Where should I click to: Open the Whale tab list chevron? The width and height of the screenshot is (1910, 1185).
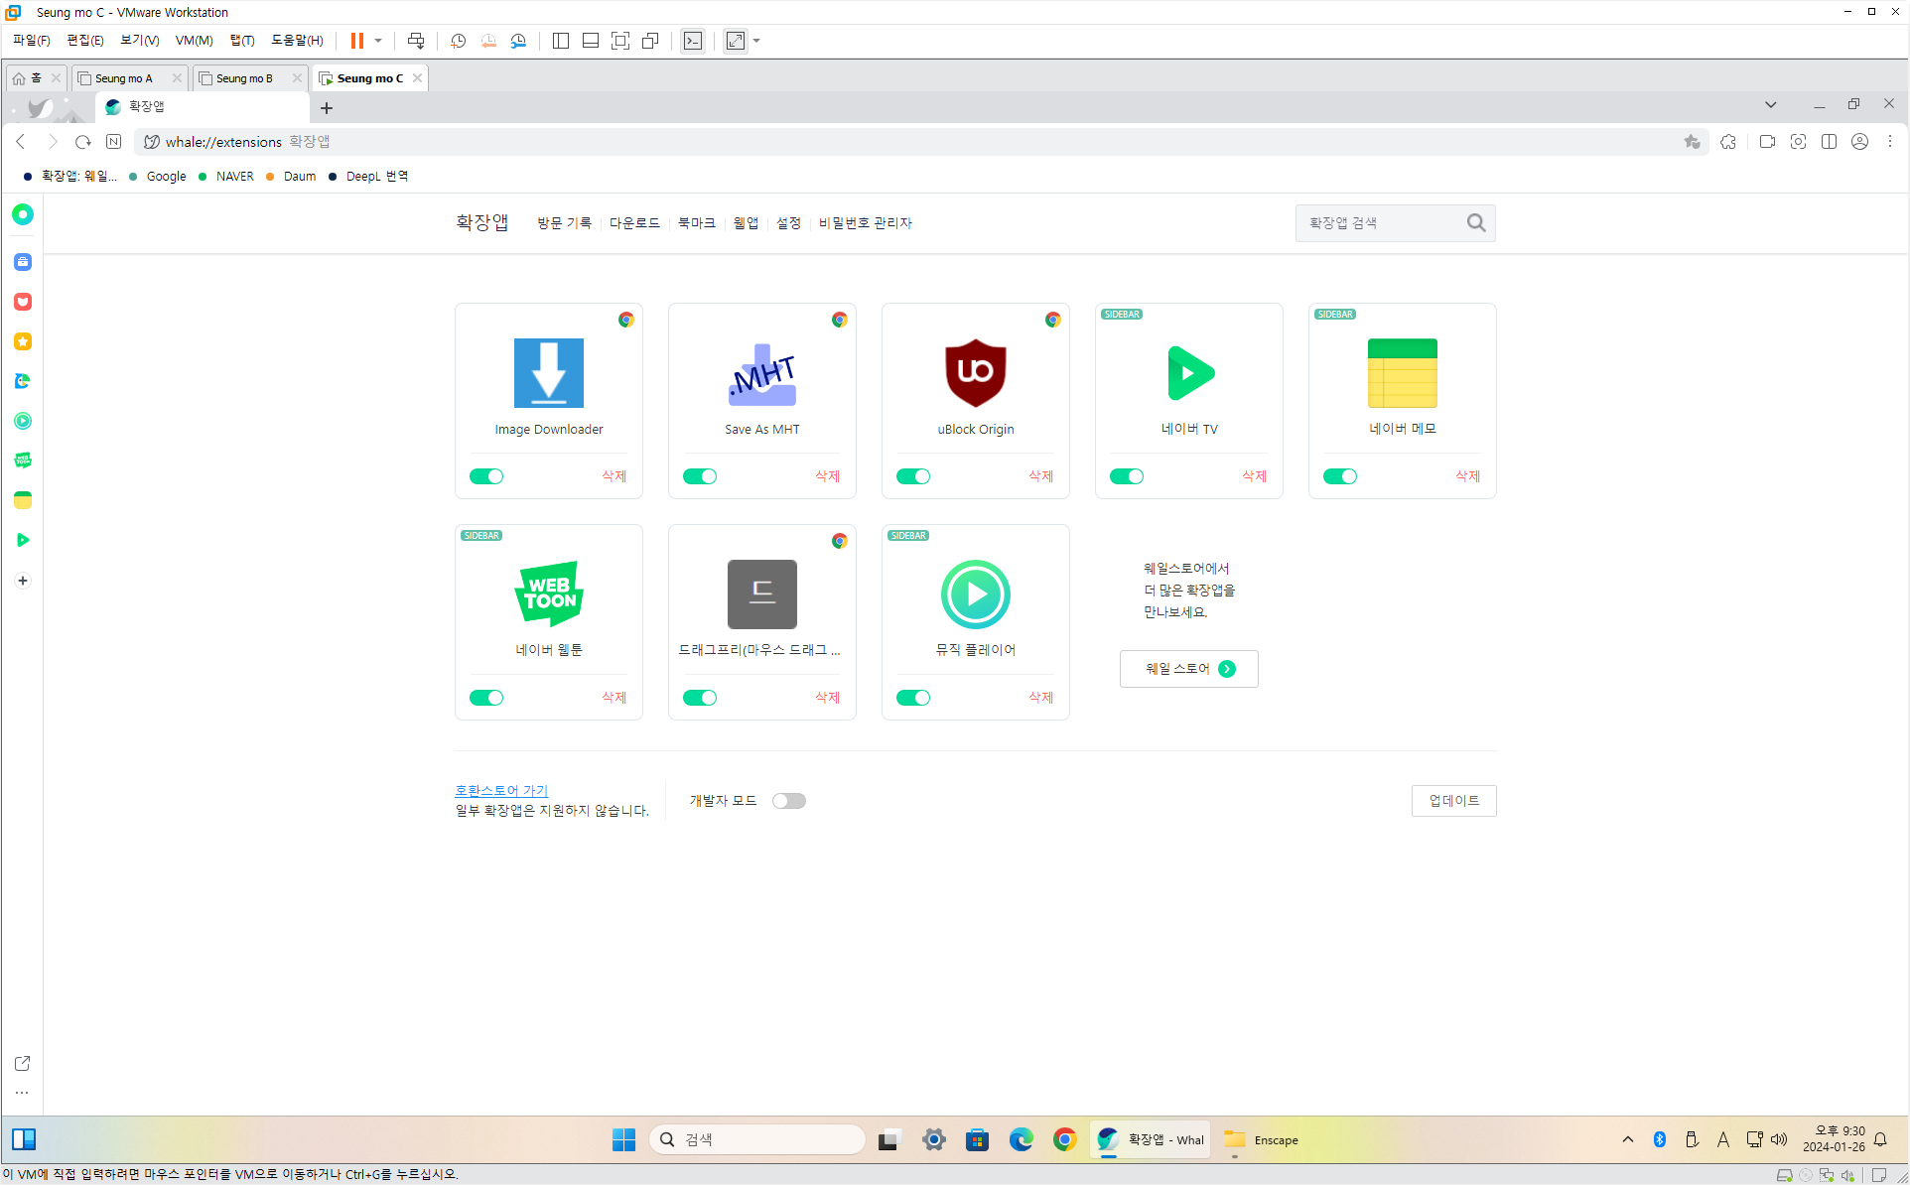(x=1770, y=105)
